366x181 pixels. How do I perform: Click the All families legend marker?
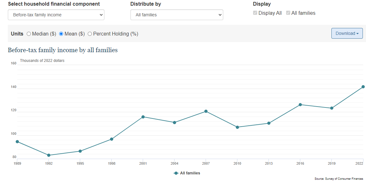(176, 173)
